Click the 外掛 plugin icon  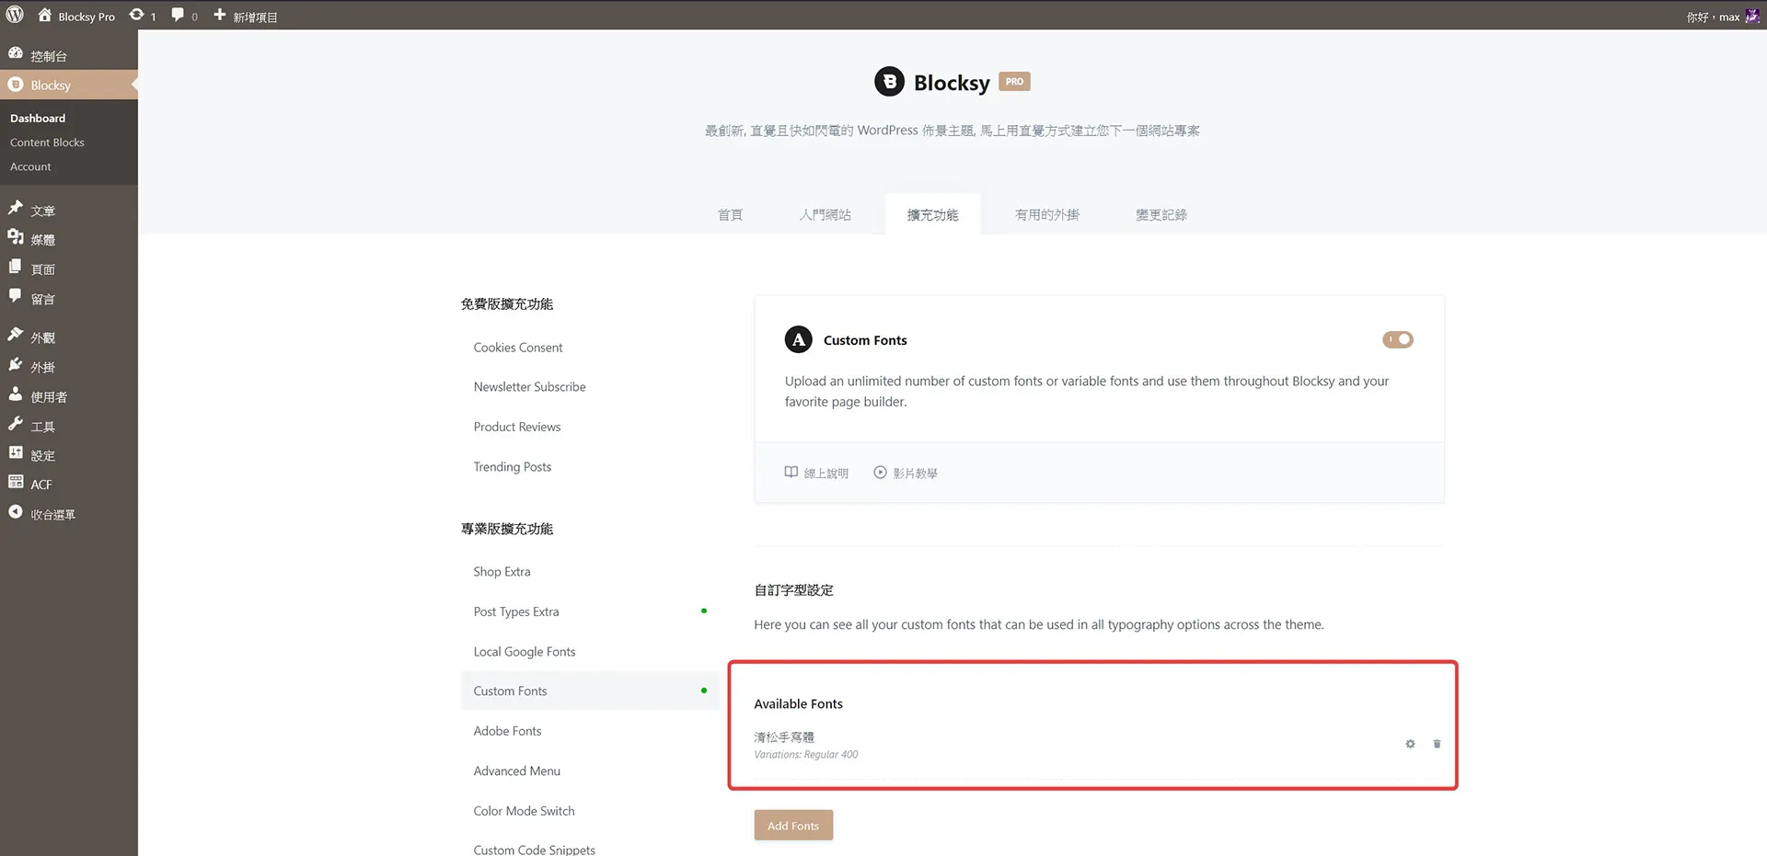point(16,365)
